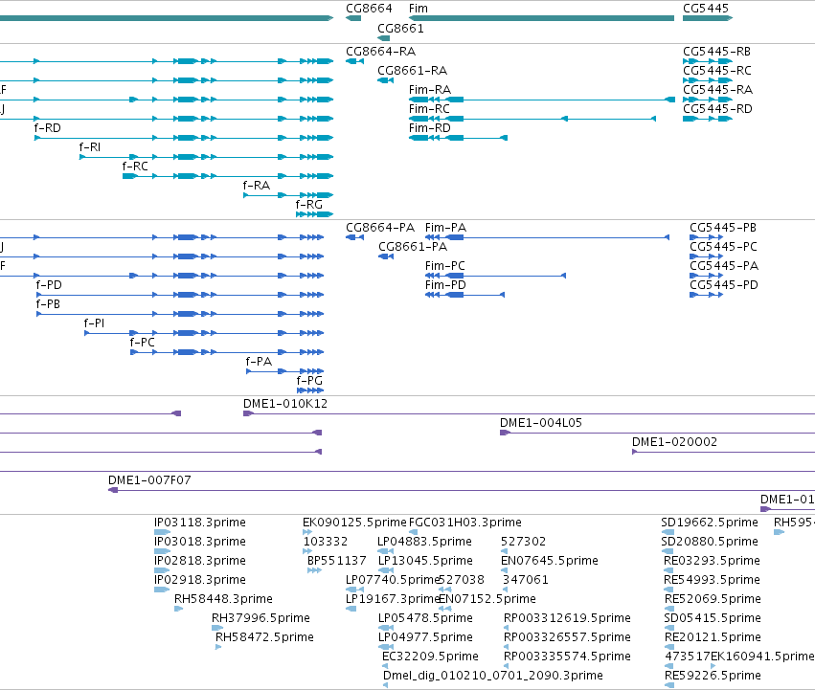
Task: Click the CG8664-RA transcript label
Action: [x=381, y=52]
